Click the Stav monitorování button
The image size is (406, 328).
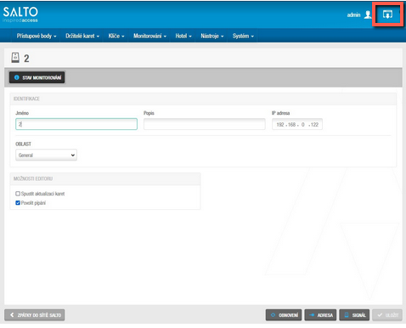[37, 77]
